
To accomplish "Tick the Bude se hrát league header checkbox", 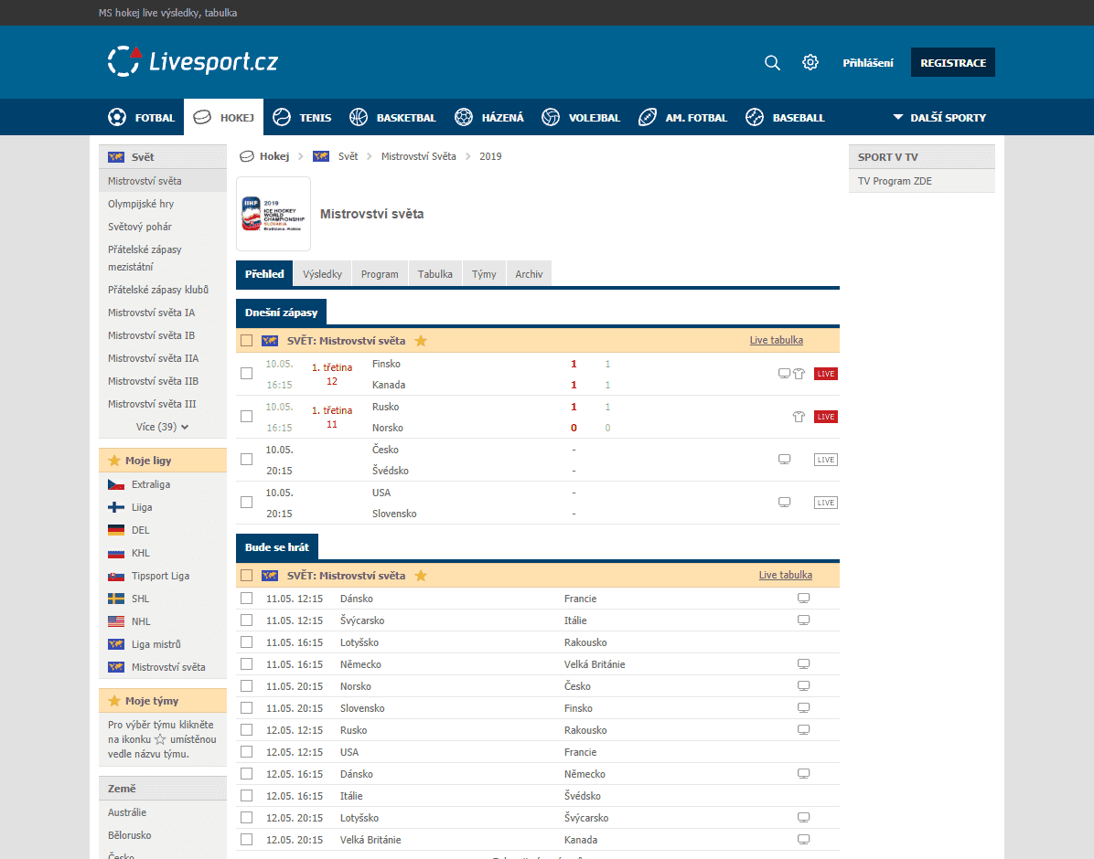I will 246,576.
